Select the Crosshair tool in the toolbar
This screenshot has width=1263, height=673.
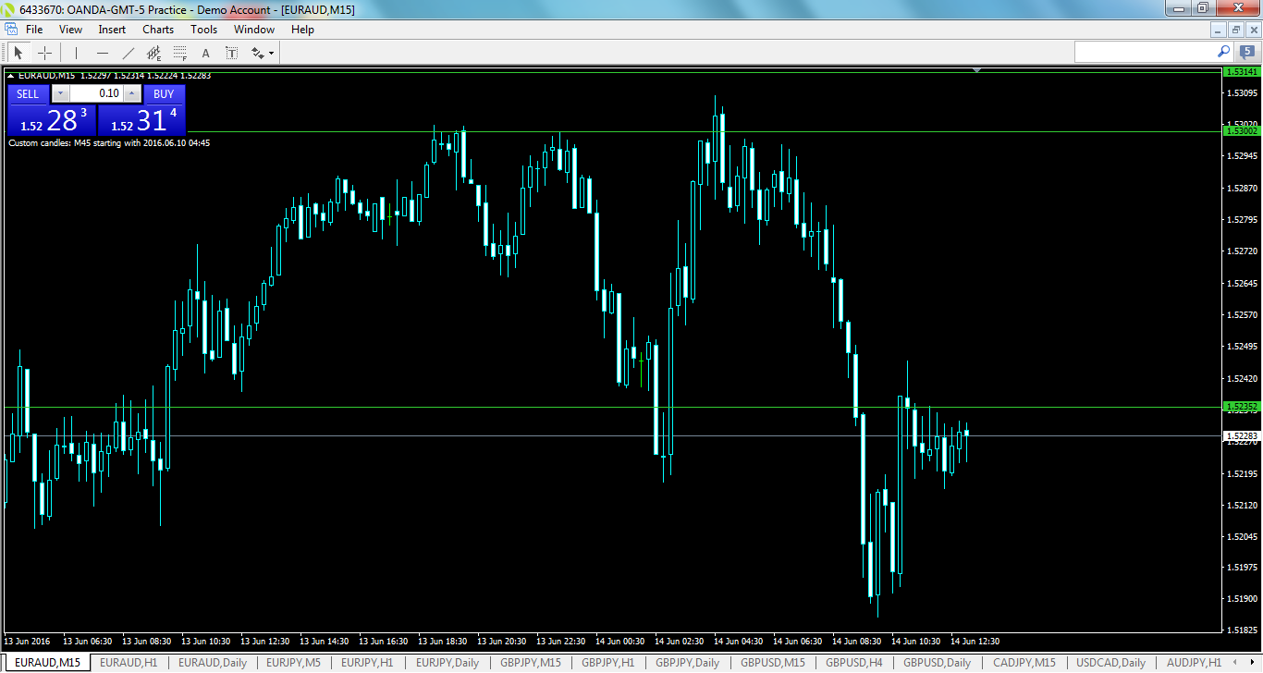pos(43,52)
